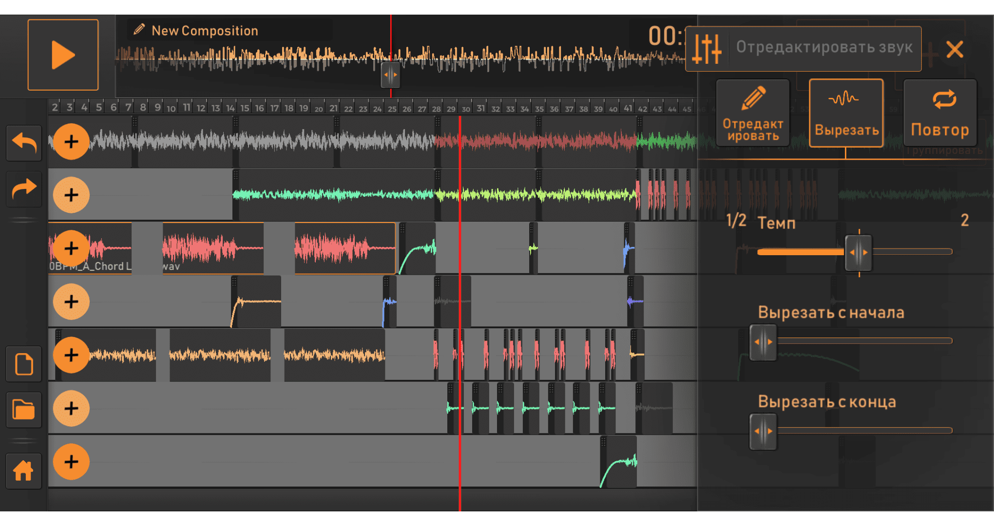
Task: Create a new file with the document icon
Action: click(24, 364)
